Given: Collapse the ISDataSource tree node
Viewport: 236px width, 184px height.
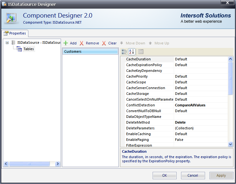Looking at the screenshot, I should pyautogui.click(x=7, y=42).
